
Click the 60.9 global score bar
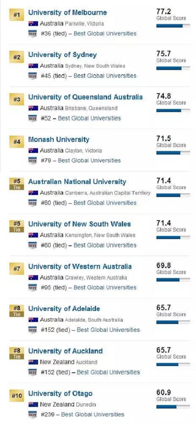pos(173,407)
